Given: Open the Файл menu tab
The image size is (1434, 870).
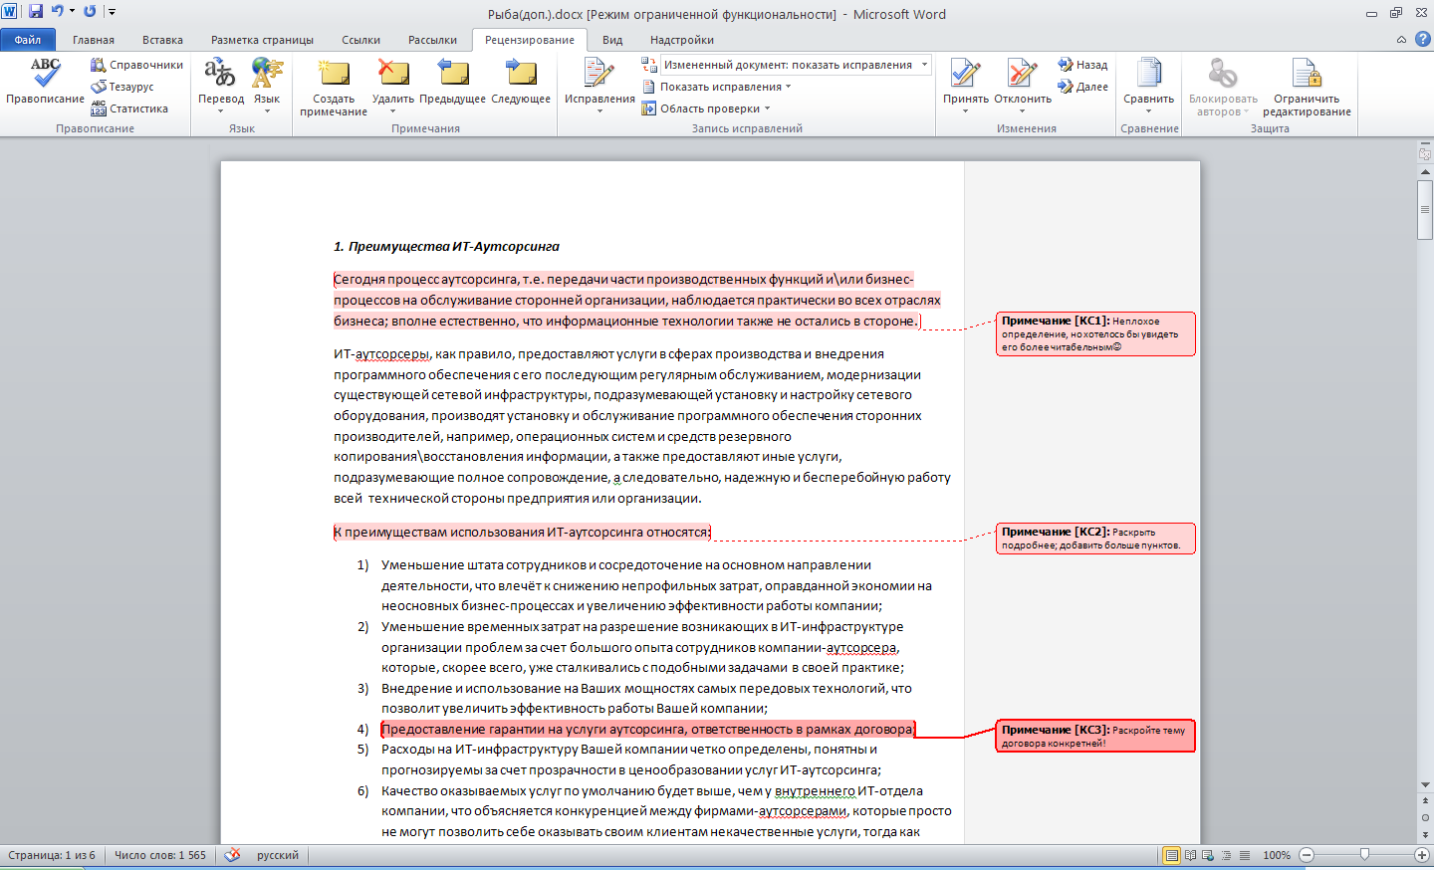Looking at the screenshot, I should coord(28,40).
